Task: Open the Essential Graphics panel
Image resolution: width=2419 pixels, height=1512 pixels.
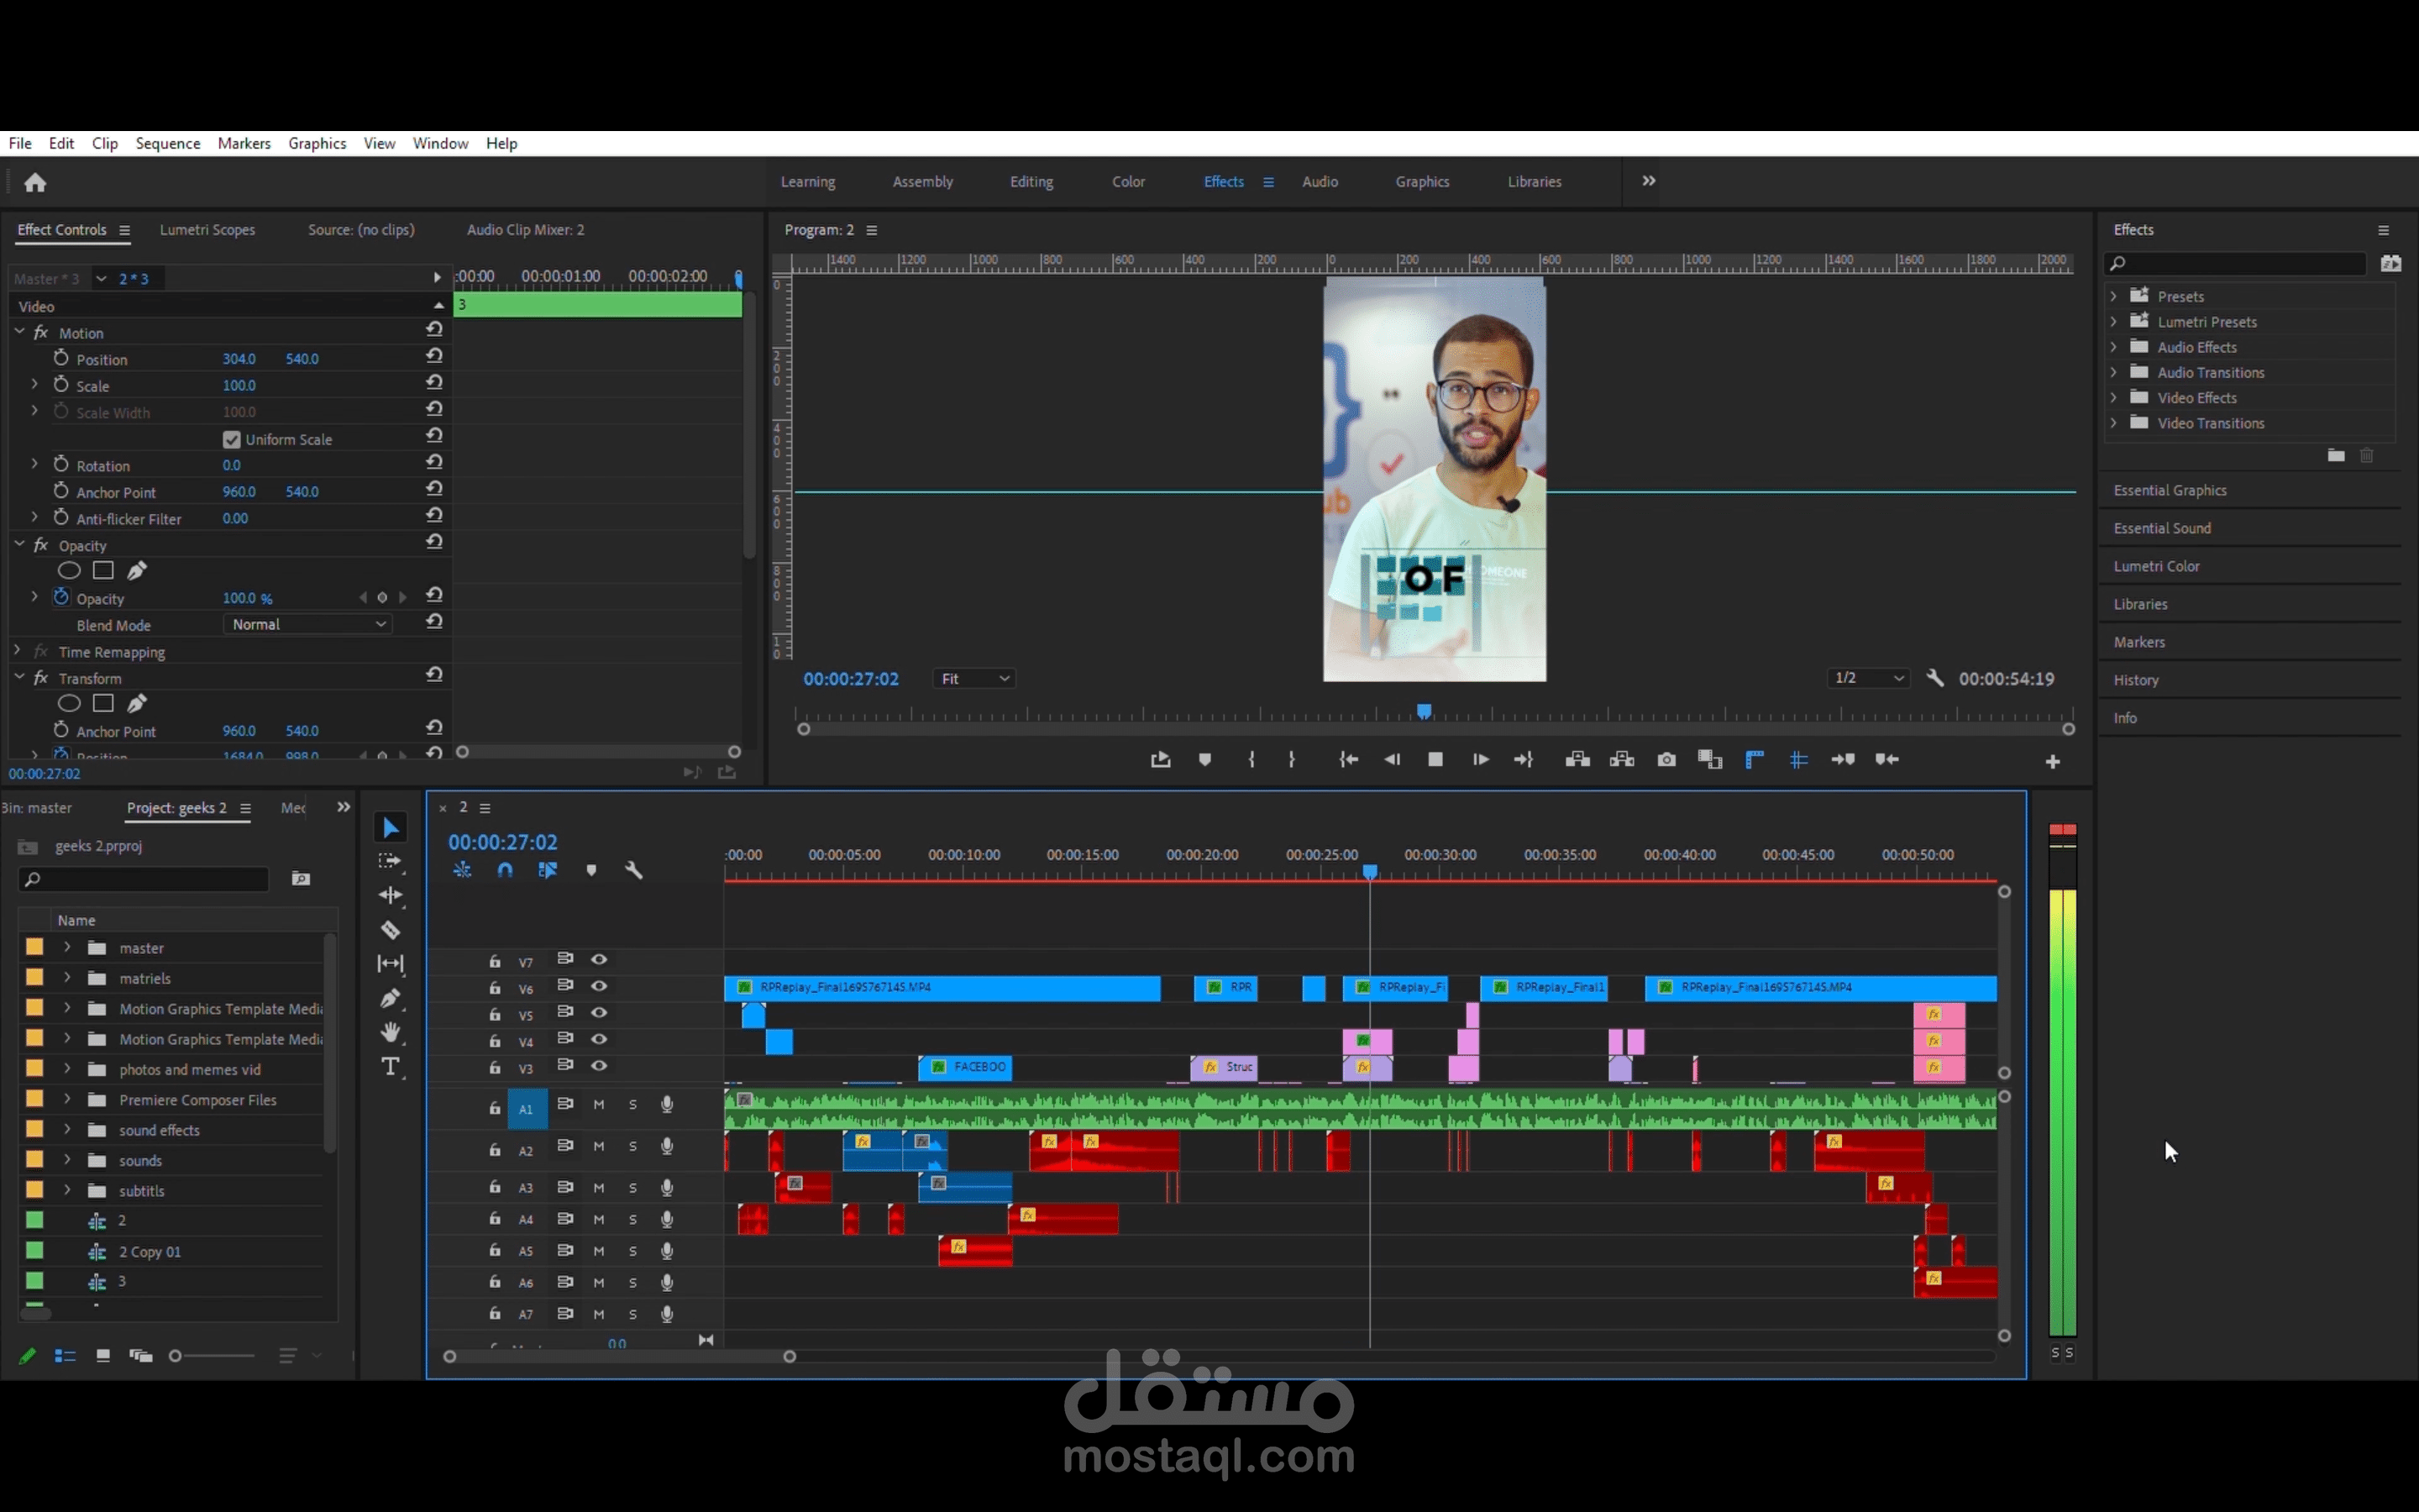Action: 2170,490
